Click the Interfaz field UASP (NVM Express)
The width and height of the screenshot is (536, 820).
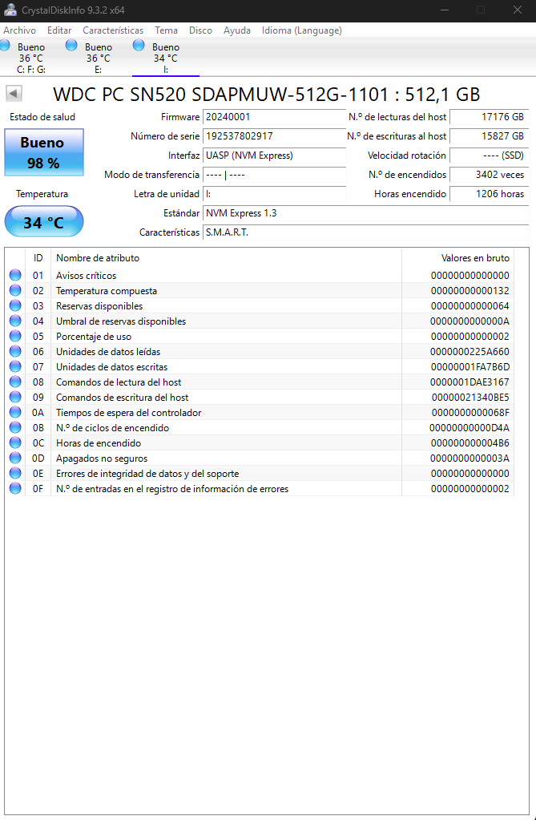(275, 156)
